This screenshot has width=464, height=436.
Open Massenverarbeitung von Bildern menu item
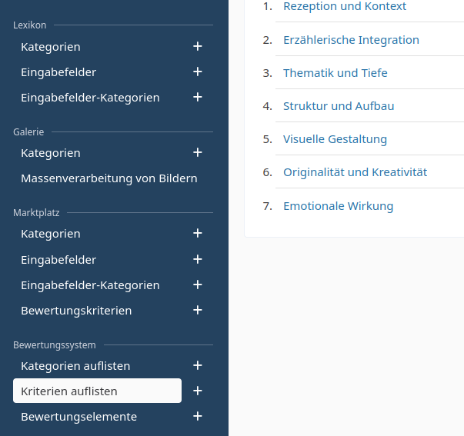(x=108, y=178)
